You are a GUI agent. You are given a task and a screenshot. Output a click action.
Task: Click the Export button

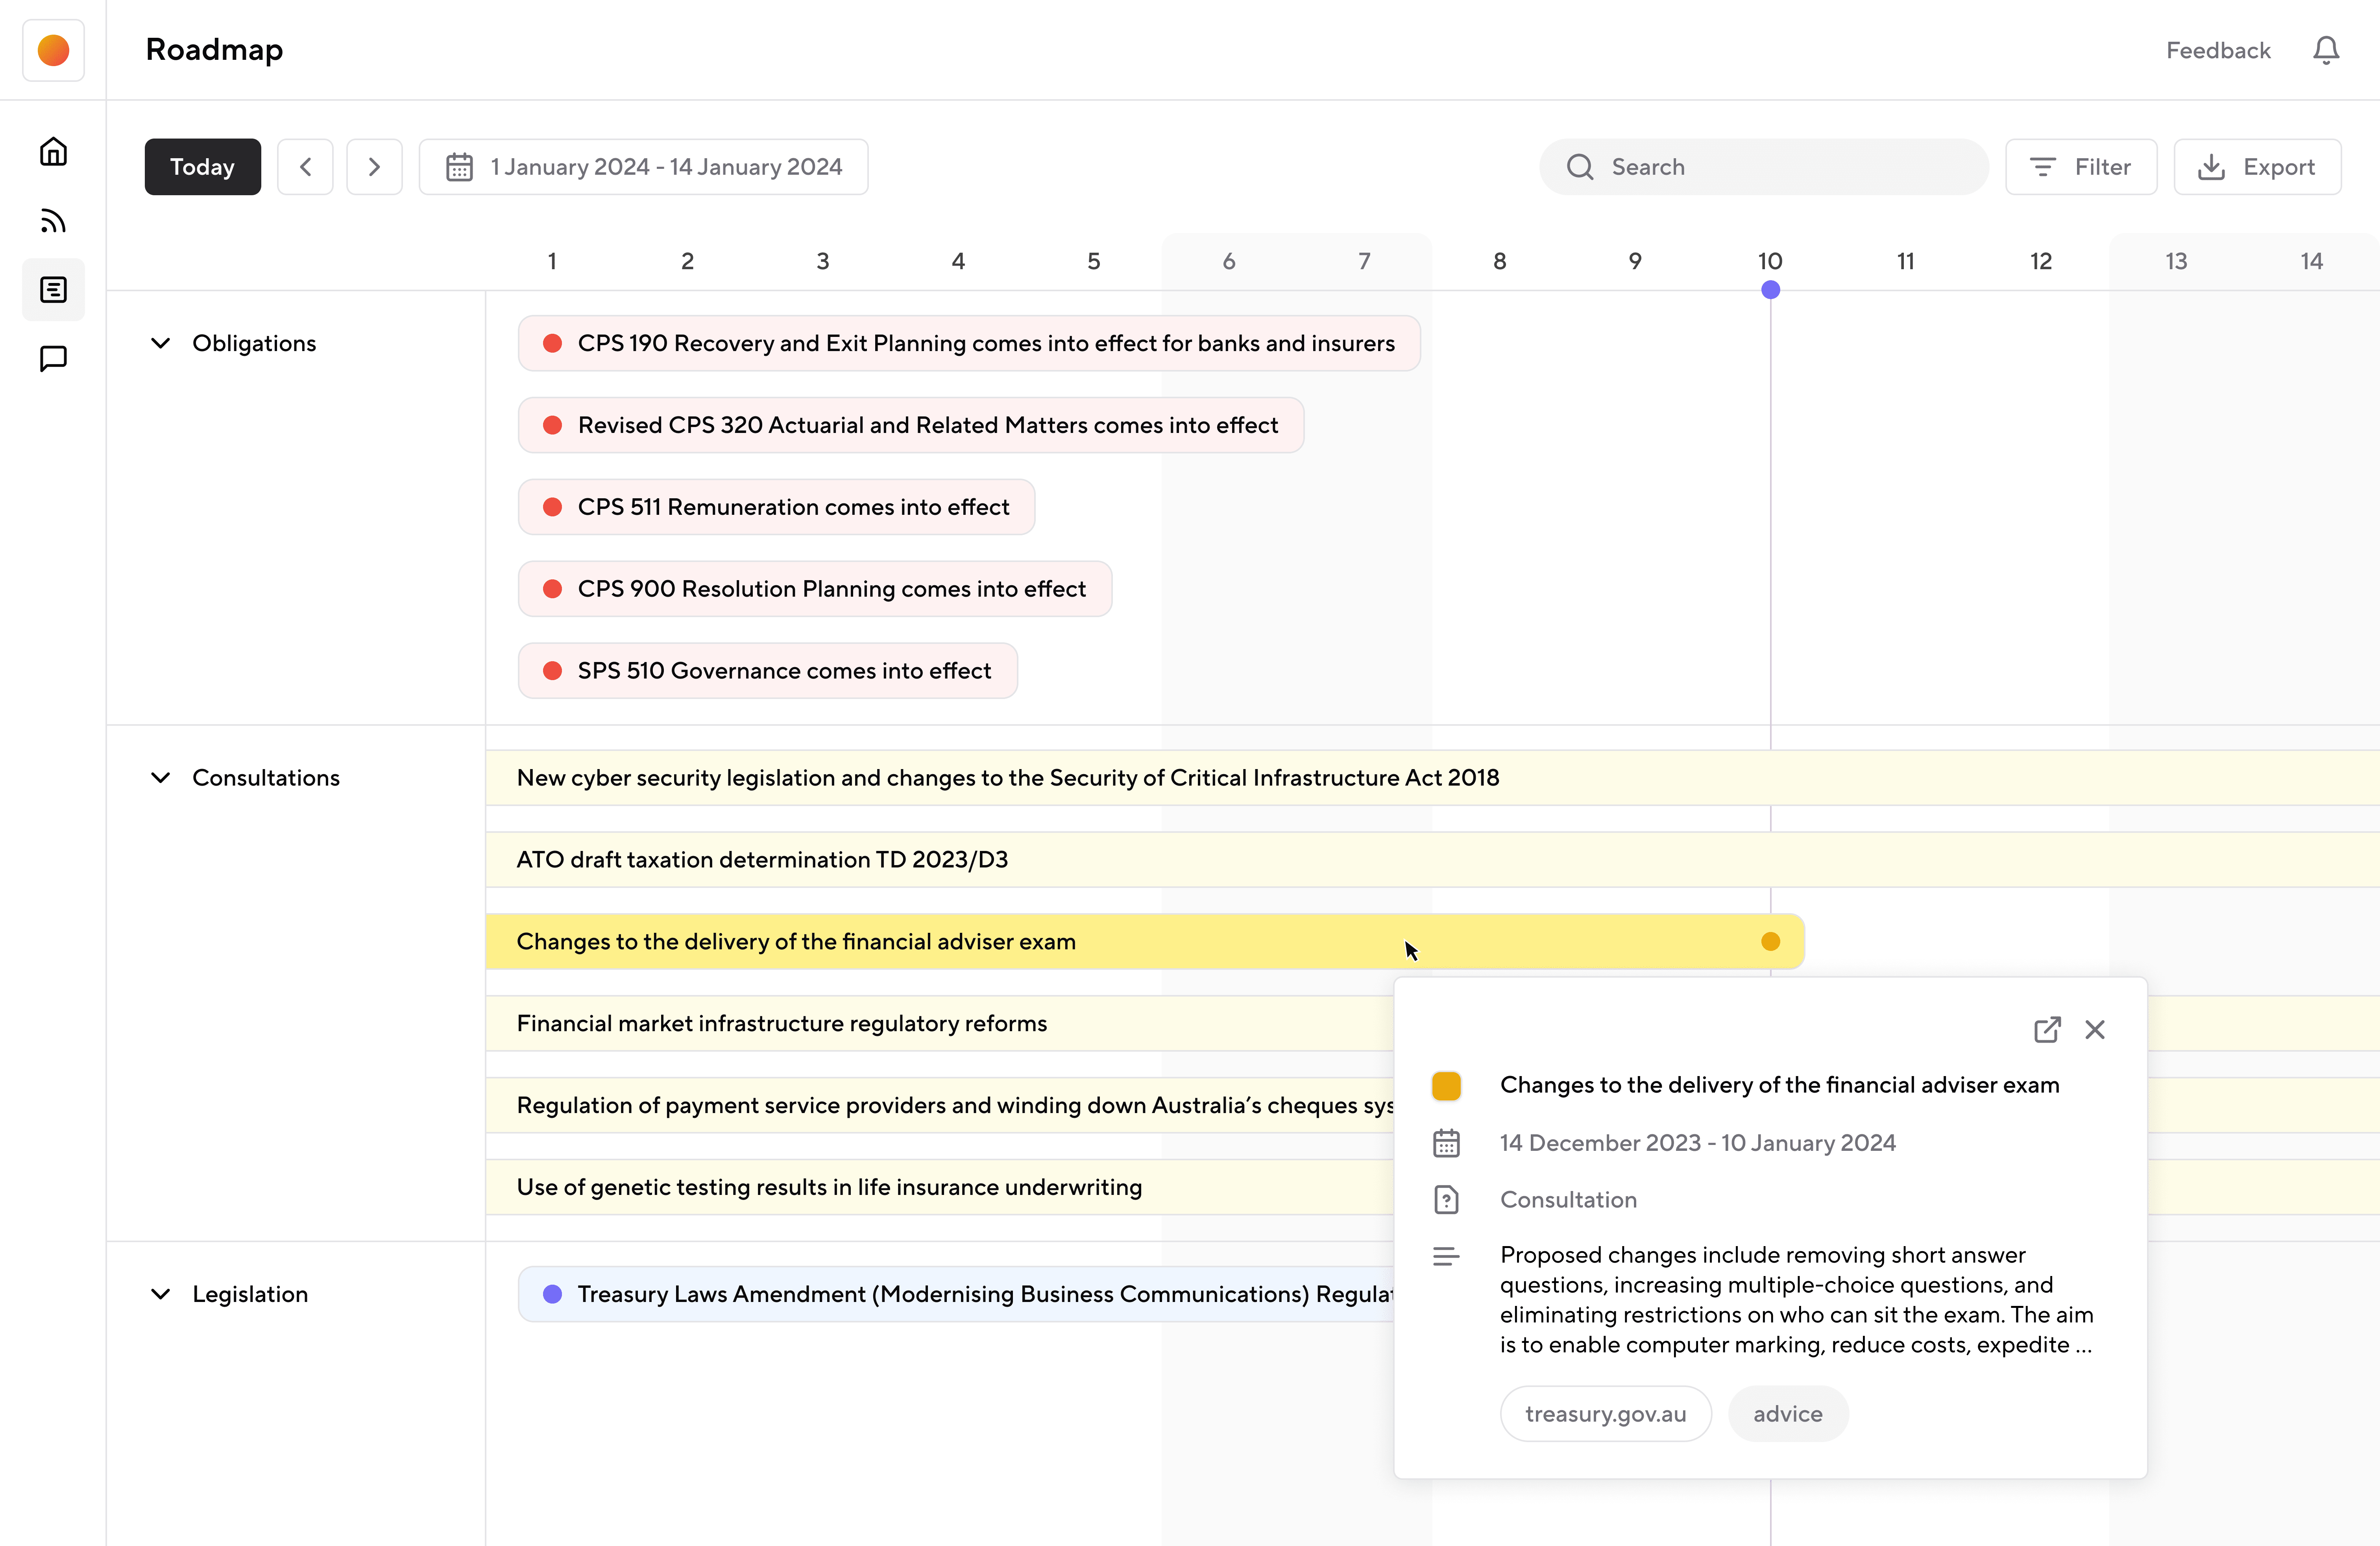tap(2257, 167)
